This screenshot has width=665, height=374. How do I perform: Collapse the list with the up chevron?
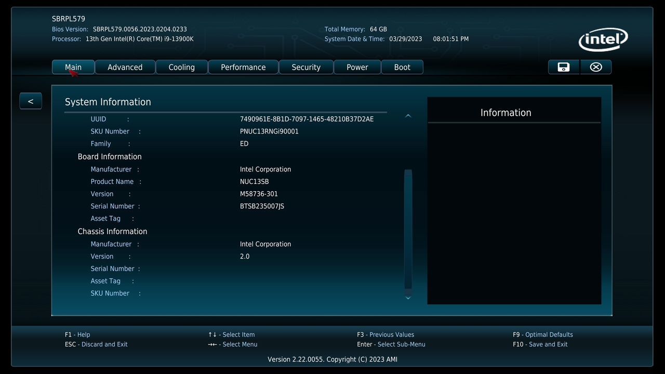pyautogui.click(x=408, y=115)
